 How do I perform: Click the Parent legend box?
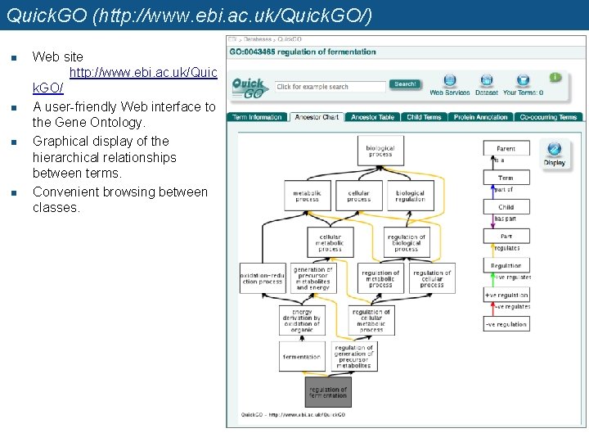coord(506,148)
